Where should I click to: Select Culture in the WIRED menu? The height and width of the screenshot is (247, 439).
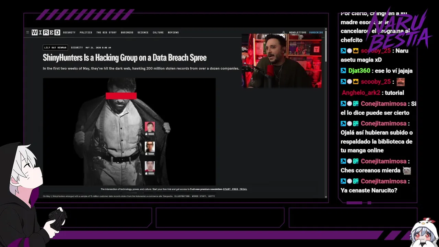158,33
